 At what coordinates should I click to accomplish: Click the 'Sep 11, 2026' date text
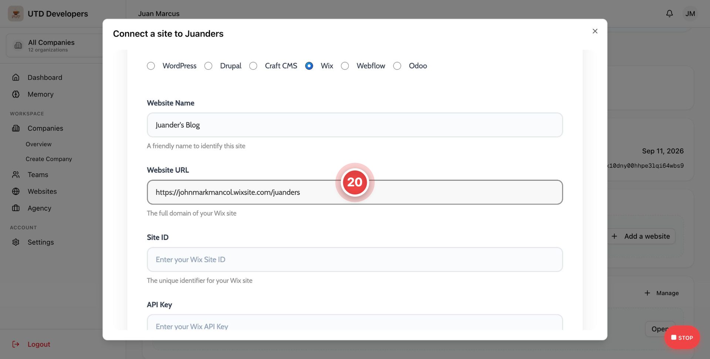663,151
